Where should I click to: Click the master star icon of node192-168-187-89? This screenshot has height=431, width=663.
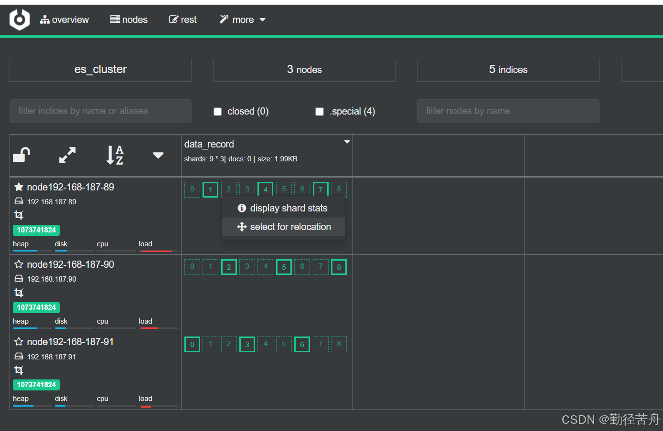coord(19,187)
